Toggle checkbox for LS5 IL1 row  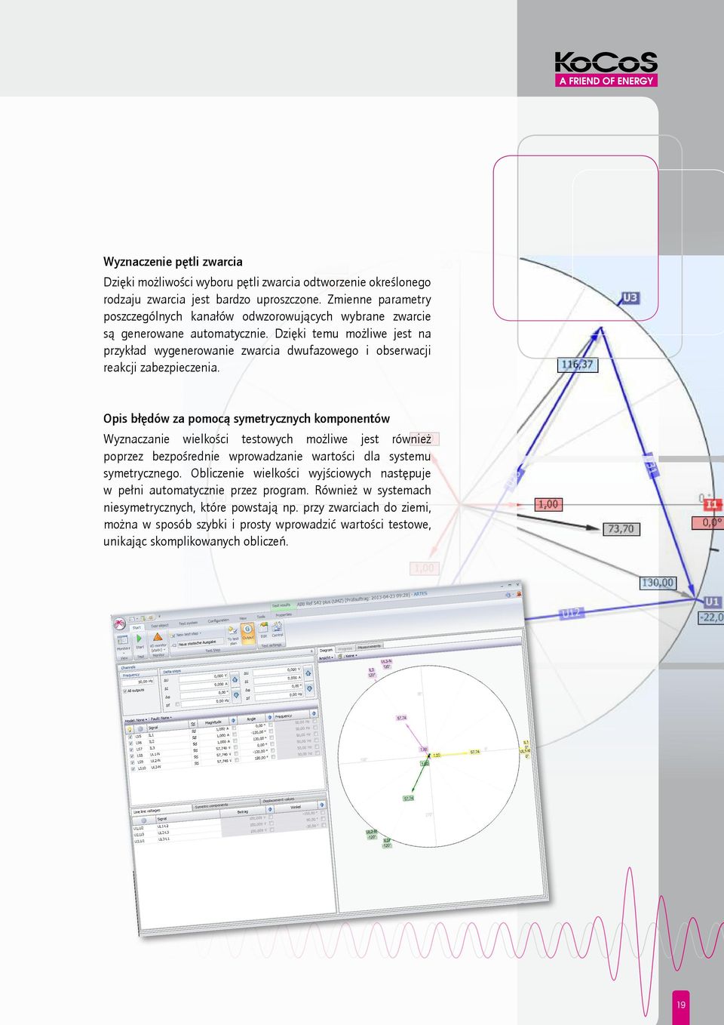pyautogui.click(x=130, y=737)
